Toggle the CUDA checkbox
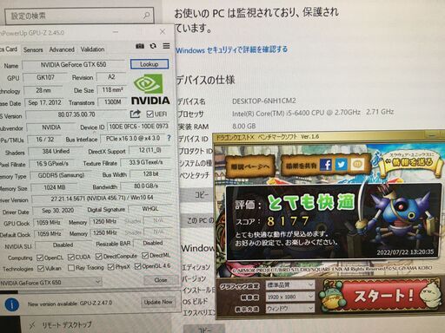445x333 pixels. click(x=71, y=257)
